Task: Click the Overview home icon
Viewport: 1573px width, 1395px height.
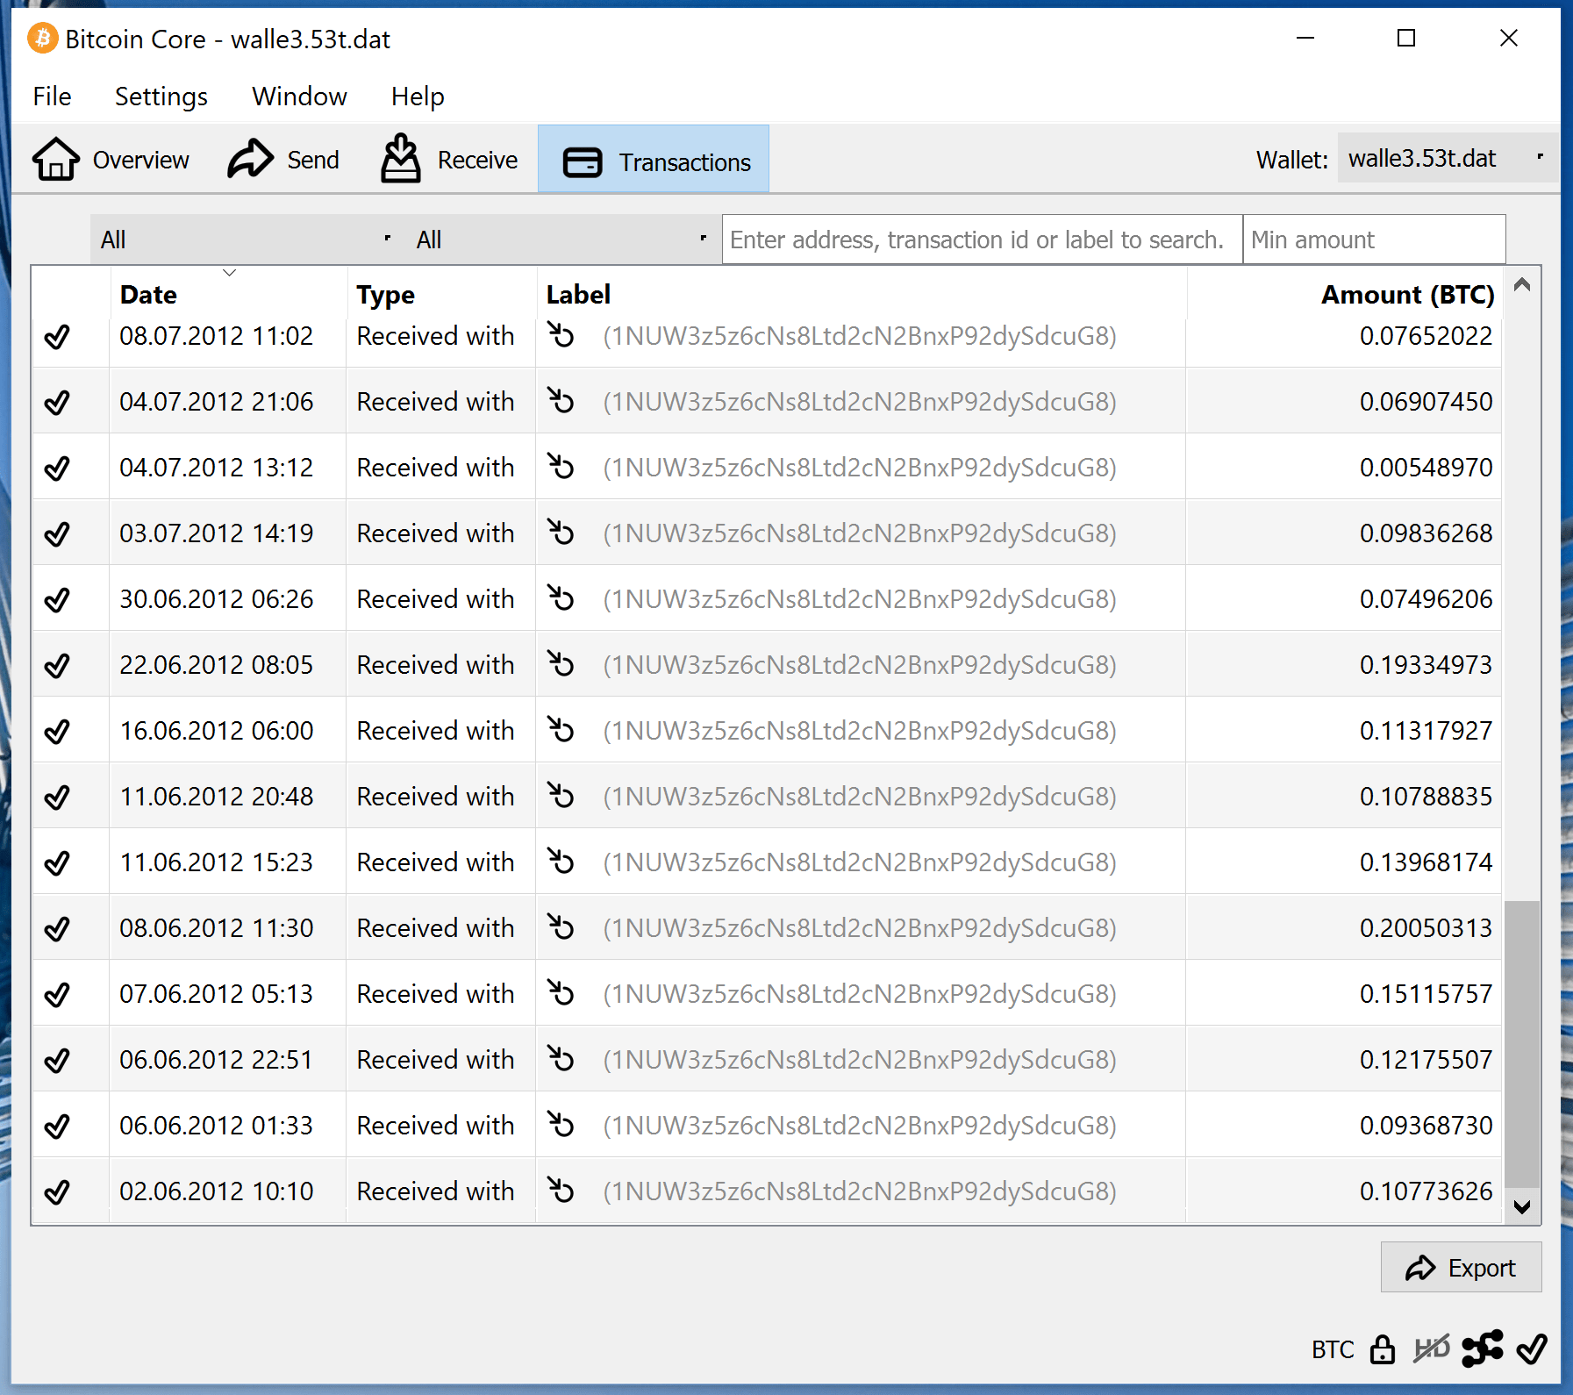Action: click(x=55, y=159)
